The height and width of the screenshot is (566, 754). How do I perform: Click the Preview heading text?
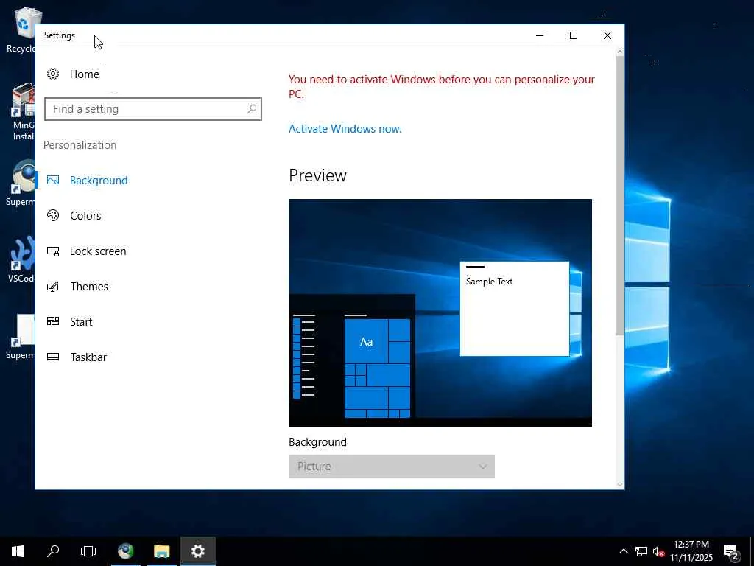pyautogui.click(x=317, y=175)
